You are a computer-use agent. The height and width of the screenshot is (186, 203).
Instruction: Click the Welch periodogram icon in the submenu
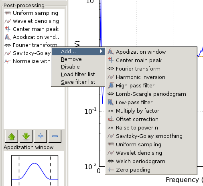tap(111, 161)
